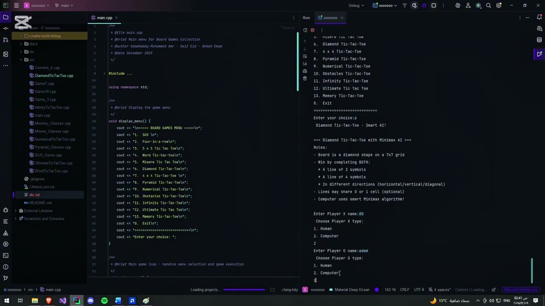The height and width of the screenshot is (306, 545).
Task: Open the Commit tool window icon
Action: coord(6,28)
